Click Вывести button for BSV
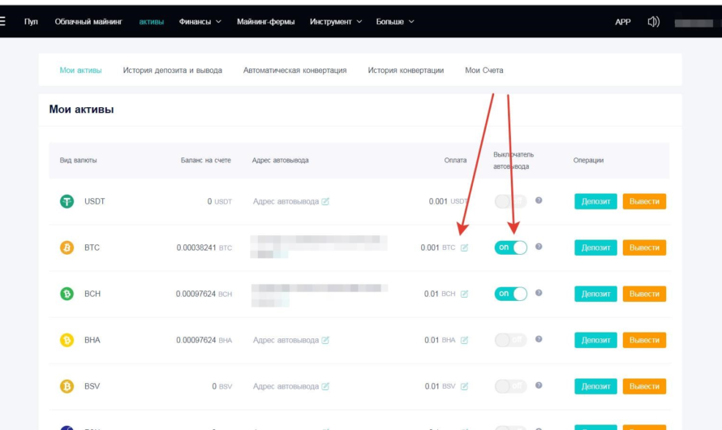 [644, 386]
